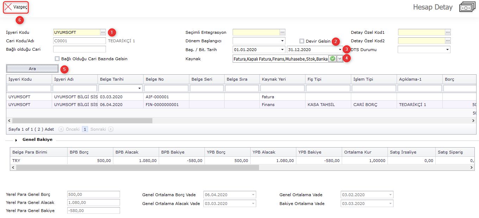Expand the Kaynak source list dropdown
The width and height of the screenshot is (479, 218).
340,59
